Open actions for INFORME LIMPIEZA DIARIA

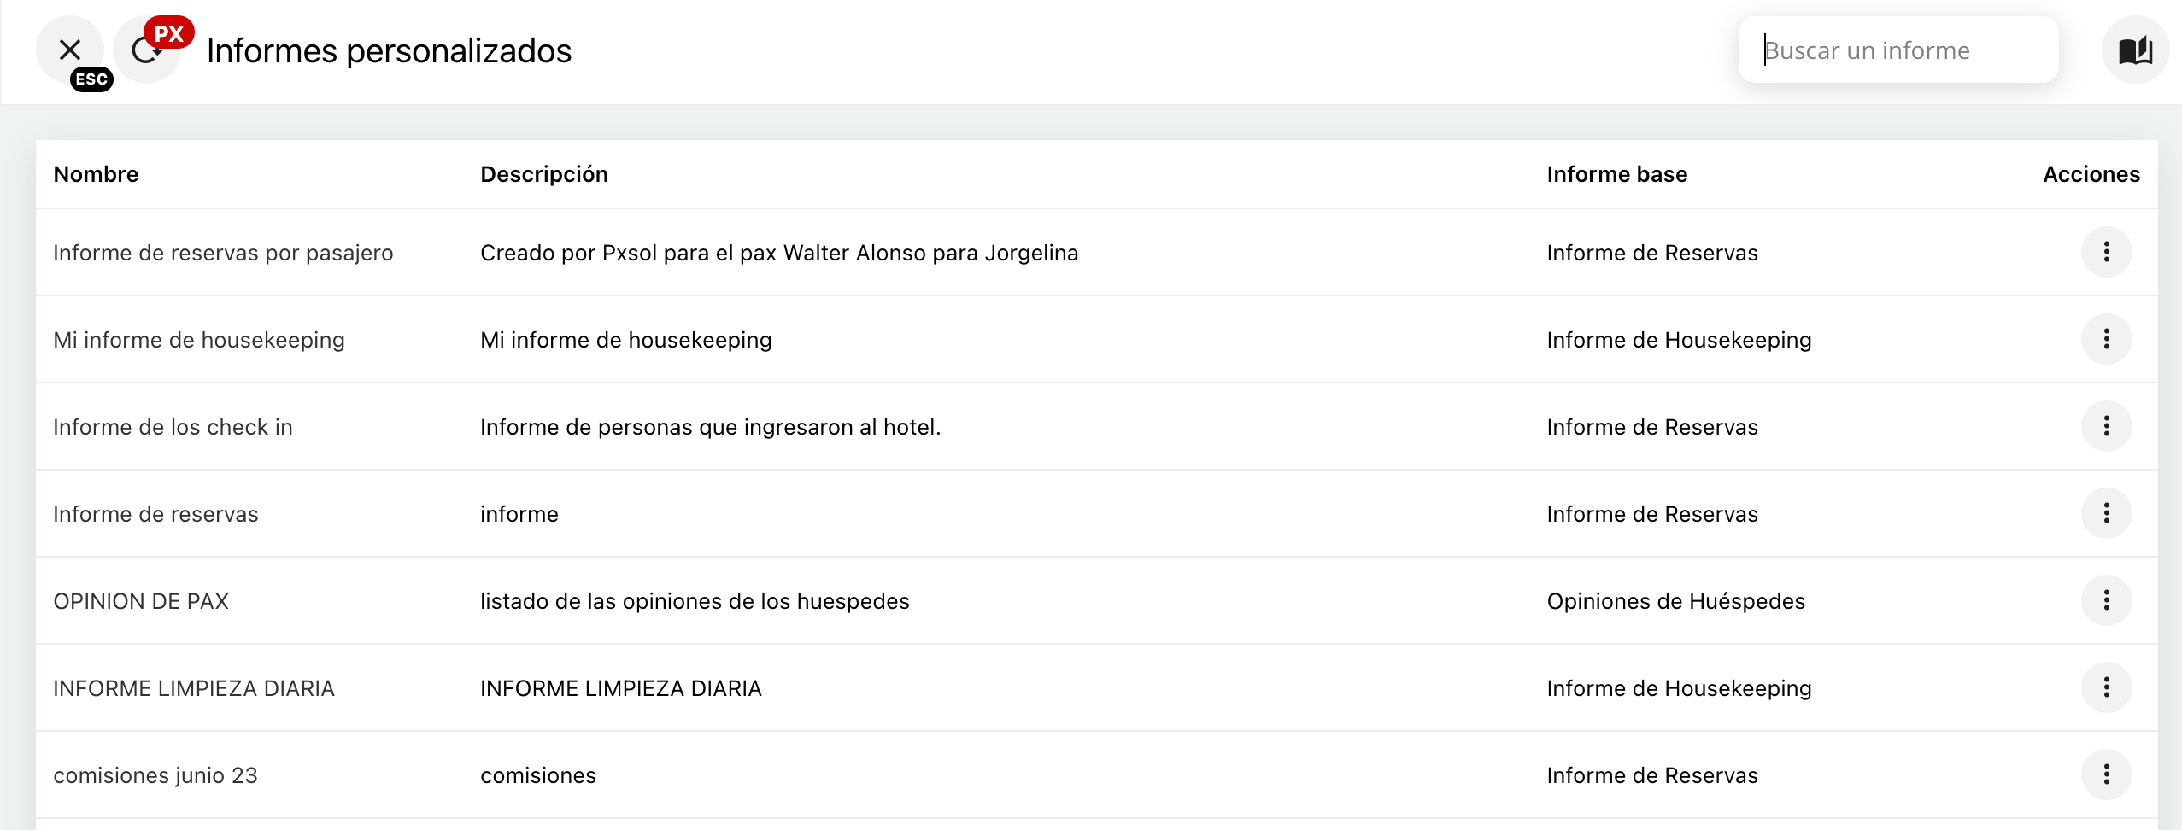coord(2107,687)
